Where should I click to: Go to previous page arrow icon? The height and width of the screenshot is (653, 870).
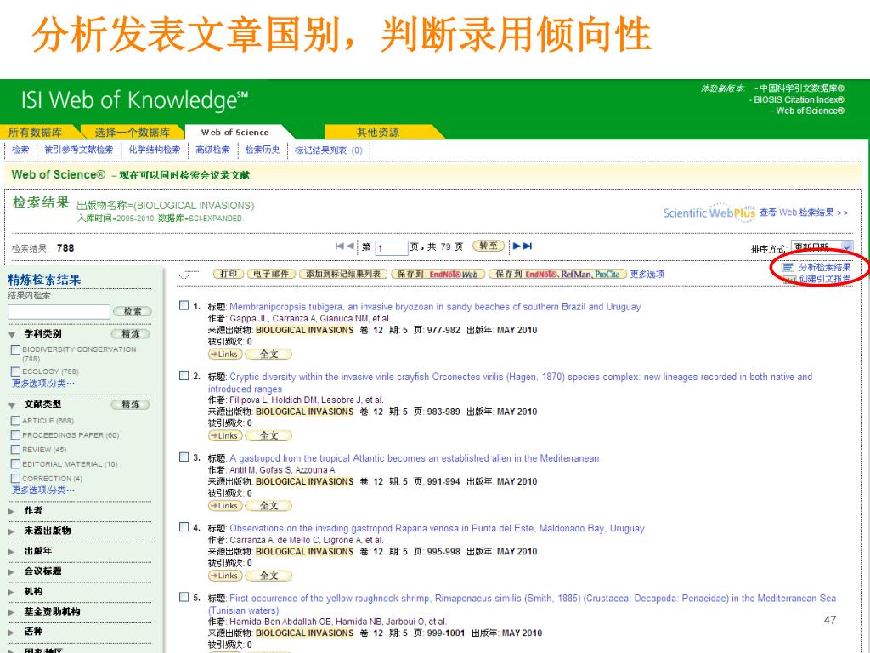click(x=350, y=246)
